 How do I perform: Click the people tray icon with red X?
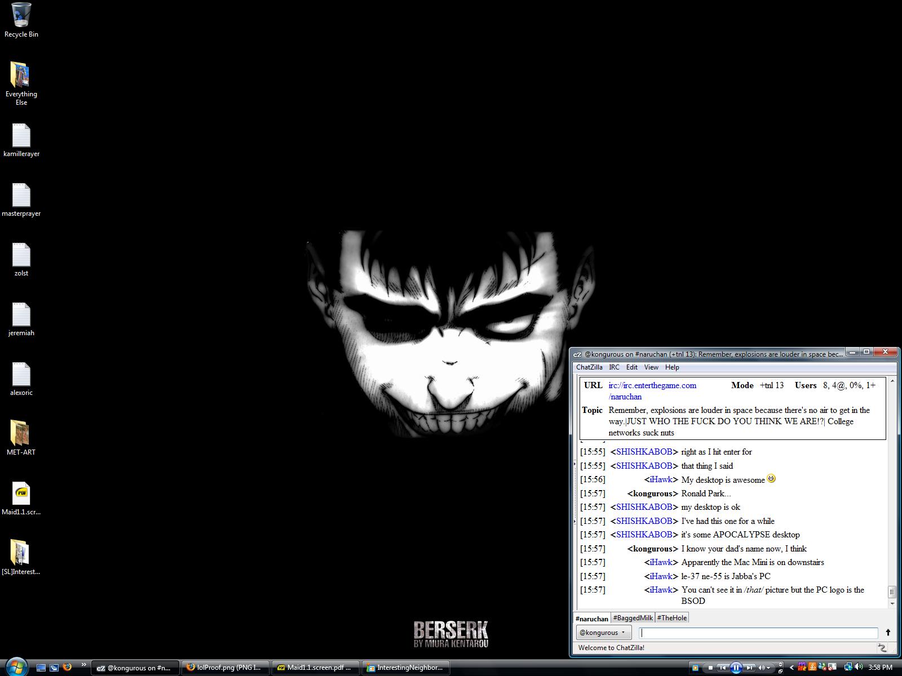click(823, 668)
